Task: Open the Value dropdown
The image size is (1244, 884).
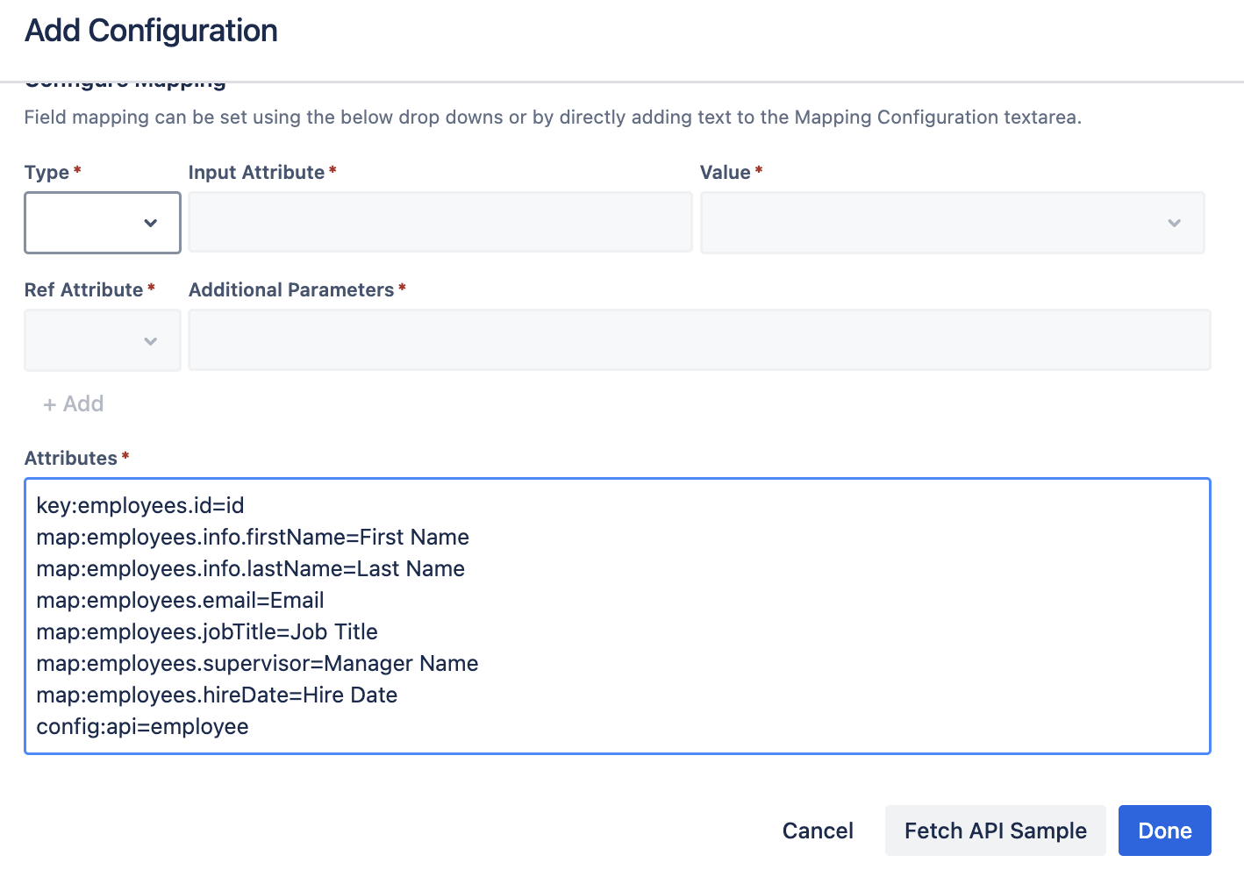Action: coord(952,223)
